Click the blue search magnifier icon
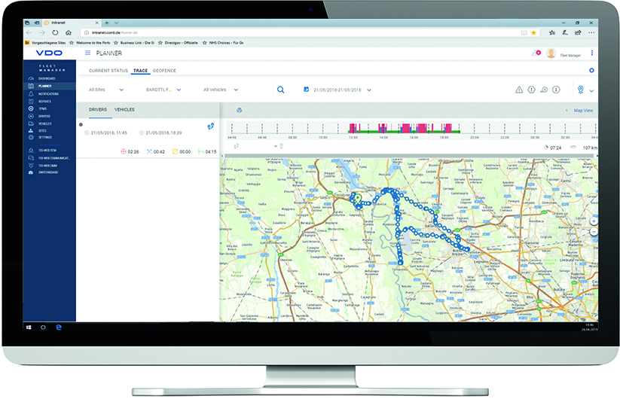The image size is (620, 402). click(x=280, y=90)
